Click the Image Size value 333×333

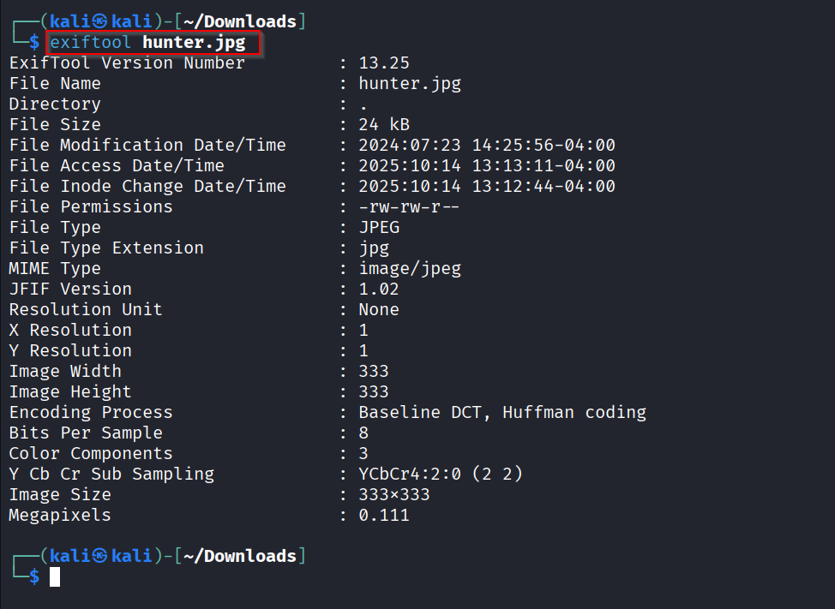click(x=394, y=494)
